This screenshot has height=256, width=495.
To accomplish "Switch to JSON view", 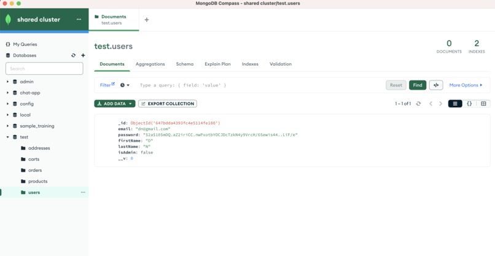I will point(469,104).
